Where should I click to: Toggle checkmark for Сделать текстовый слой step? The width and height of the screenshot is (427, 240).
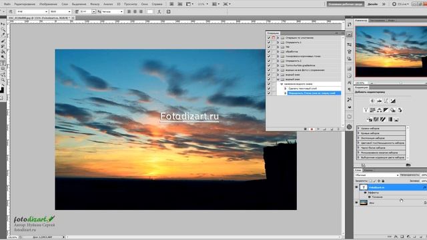(269, 89)
